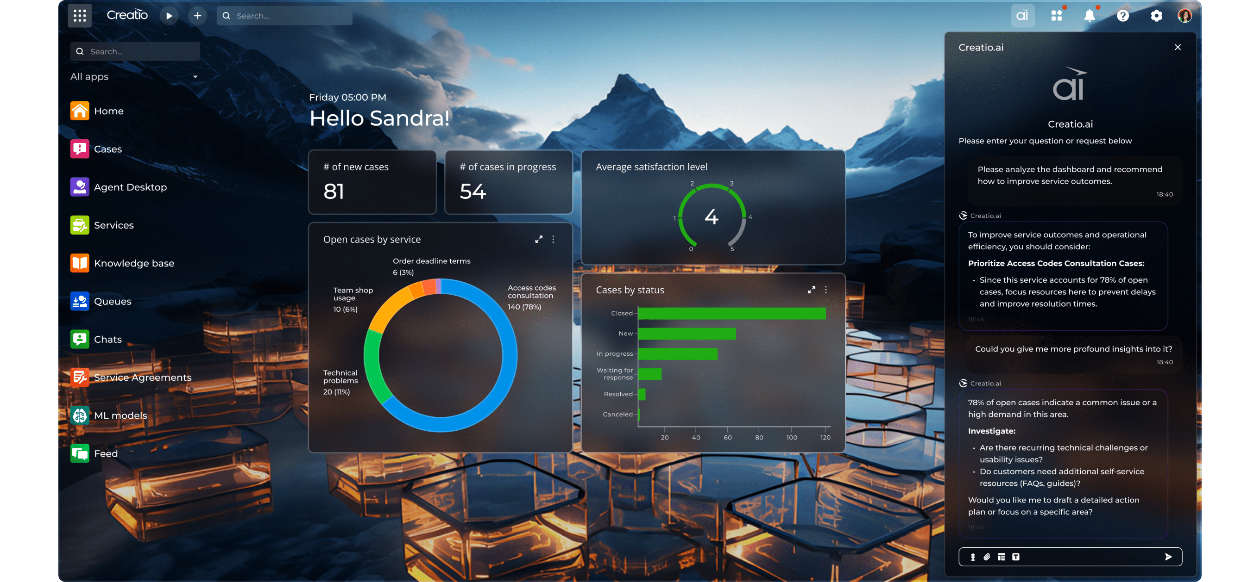
Task: Open the Creatio.ai assistant icon in the header
Action: click(x=1022, y=15)
